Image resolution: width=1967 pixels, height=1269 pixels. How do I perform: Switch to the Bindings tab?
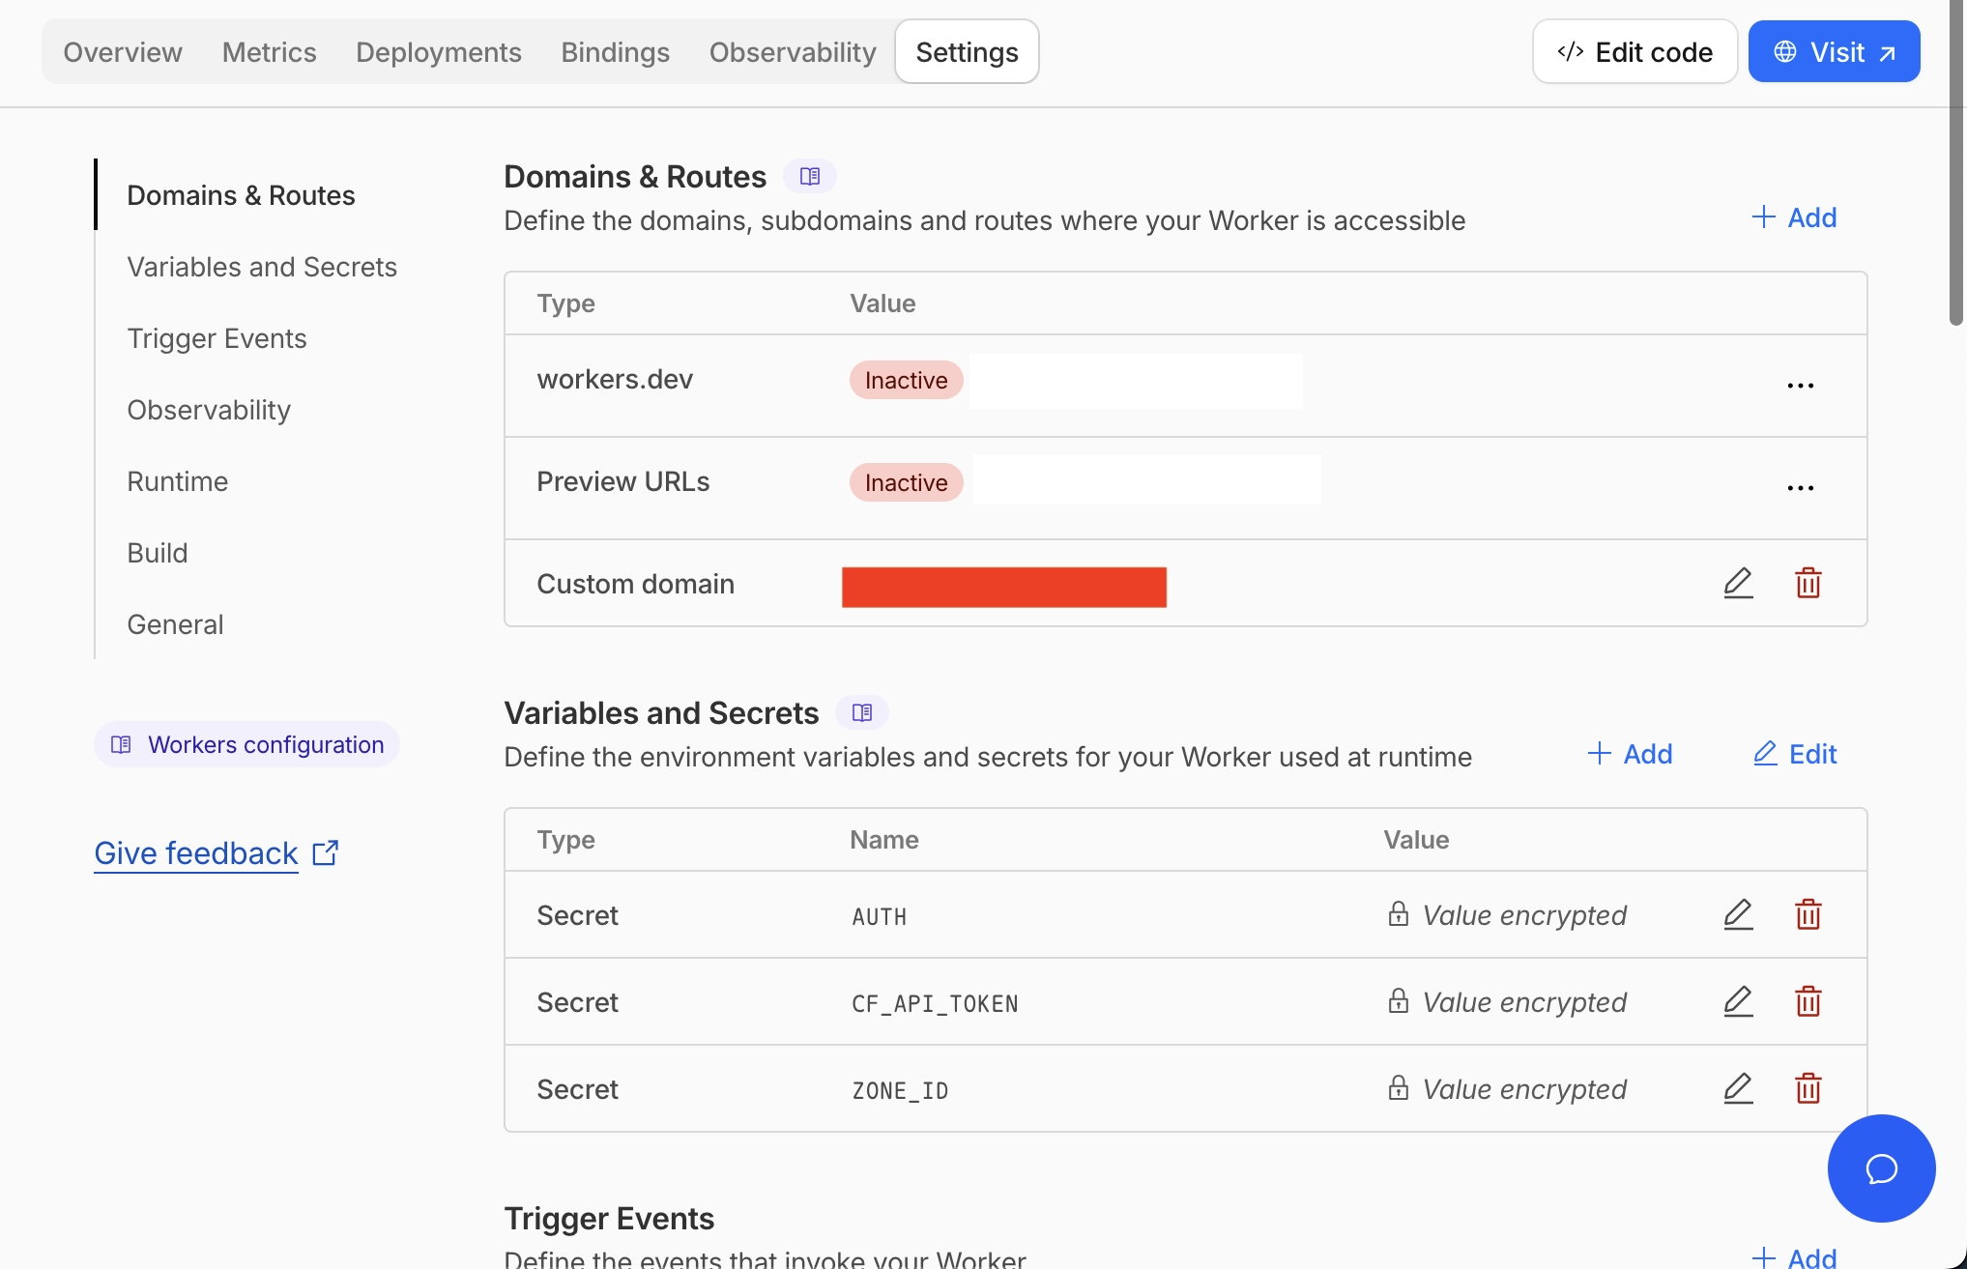pos(615,52)
